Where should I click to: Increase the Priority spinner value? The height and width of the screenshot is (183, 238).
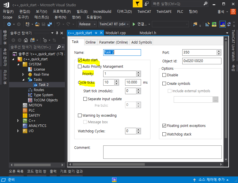(138, 73)
